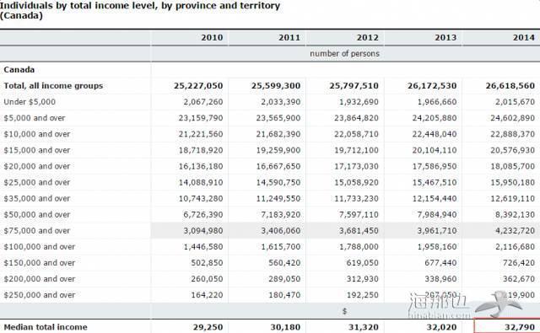Select the 2010 column header

[212, 37]
